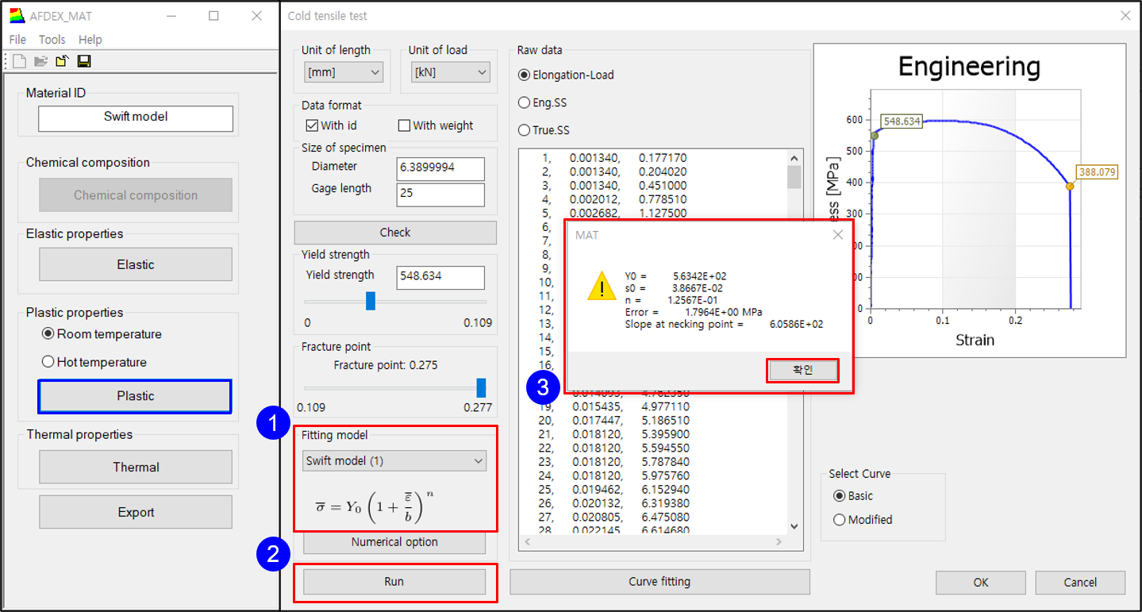This screenshot has height=612, width=1142.
Task: Open the Unit of load dropdown
Action: click(451, 72)
